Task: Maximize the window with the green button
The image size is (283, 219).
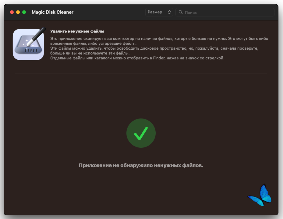Action: [24, 12]
